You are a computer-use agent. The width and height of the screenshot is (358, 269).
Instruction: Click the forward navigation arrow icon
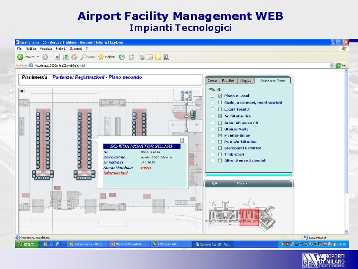[x=45, y=57]
